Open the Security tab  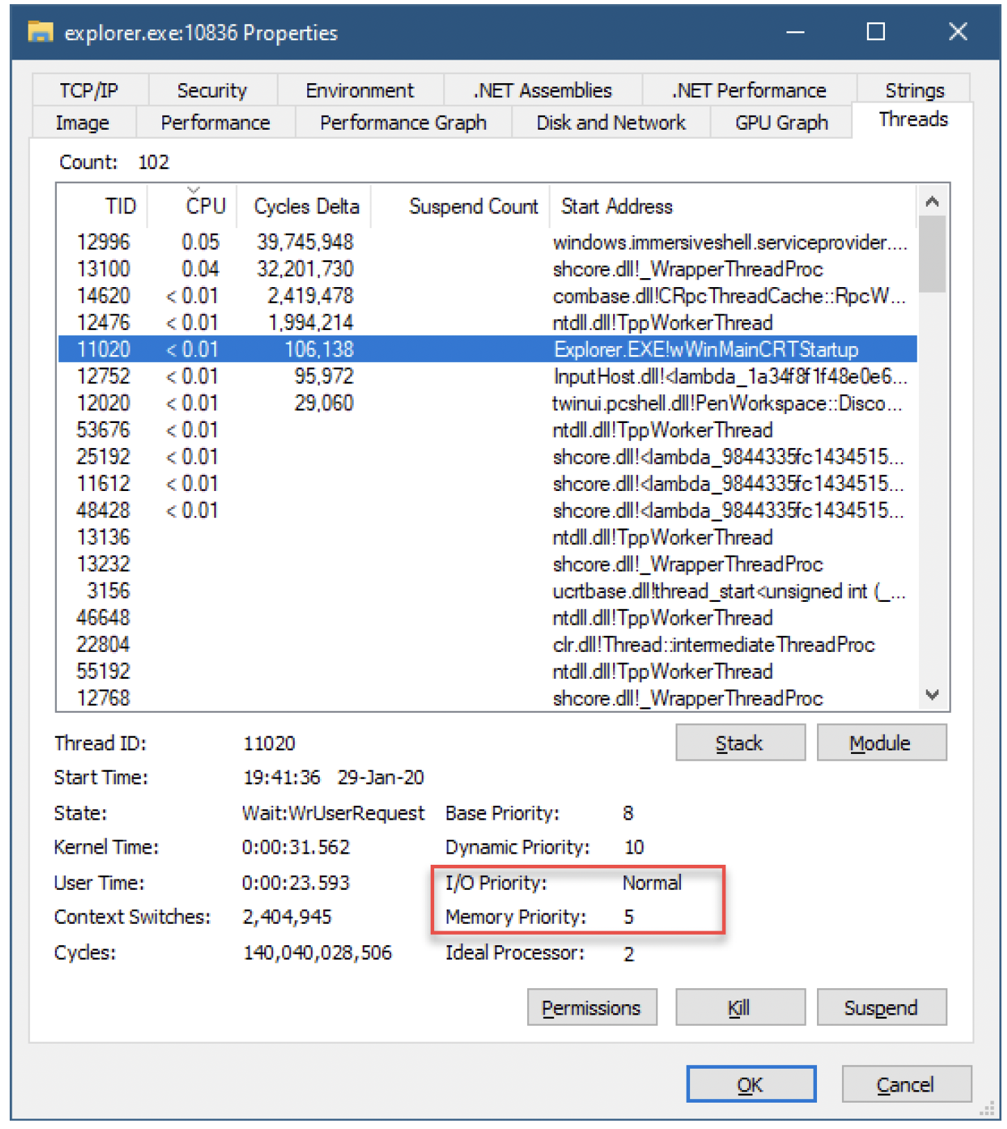coord(212,90)
